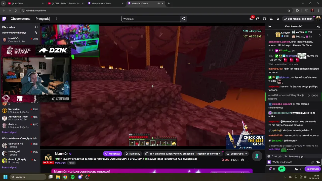Open the whispers speech bubble icon
The height and width of the screenshot is (181, 322).
tap(264, 19)
